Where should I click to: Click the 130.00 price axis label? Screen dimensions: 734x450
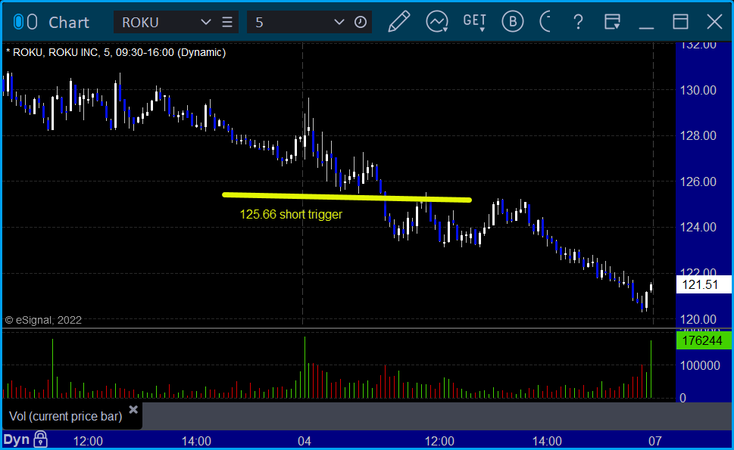(698, 90)
